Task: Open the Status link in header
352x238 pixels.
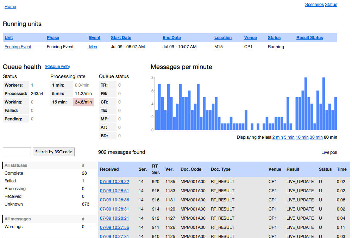Action: point(331,5)
